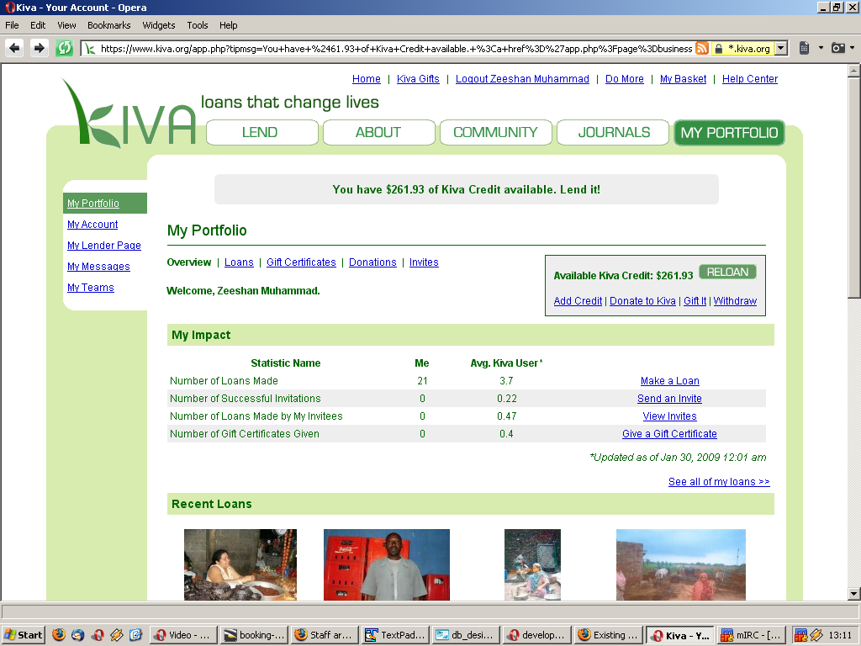The image size is (861, 646).
Task: Expand the camera dropdown arrow
Action: pos(851,48)
